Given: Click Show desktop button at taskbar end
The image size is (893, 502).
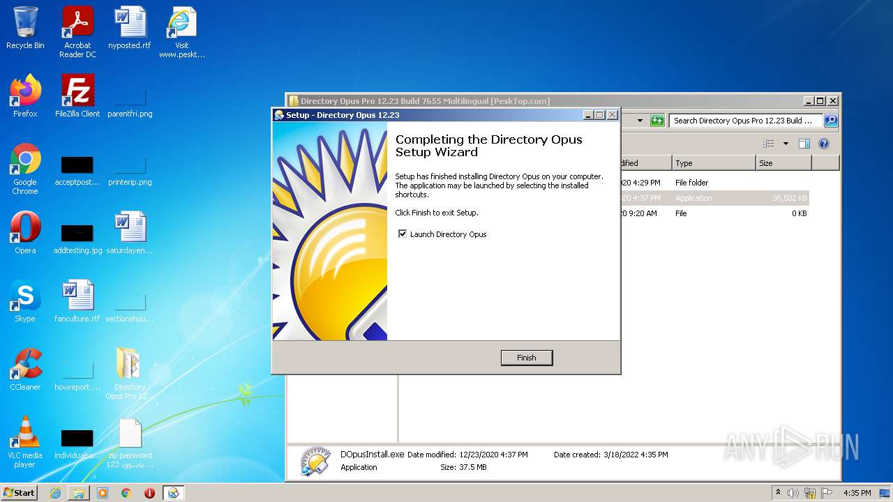Looking at the screenshot, I should coord(885,493).
